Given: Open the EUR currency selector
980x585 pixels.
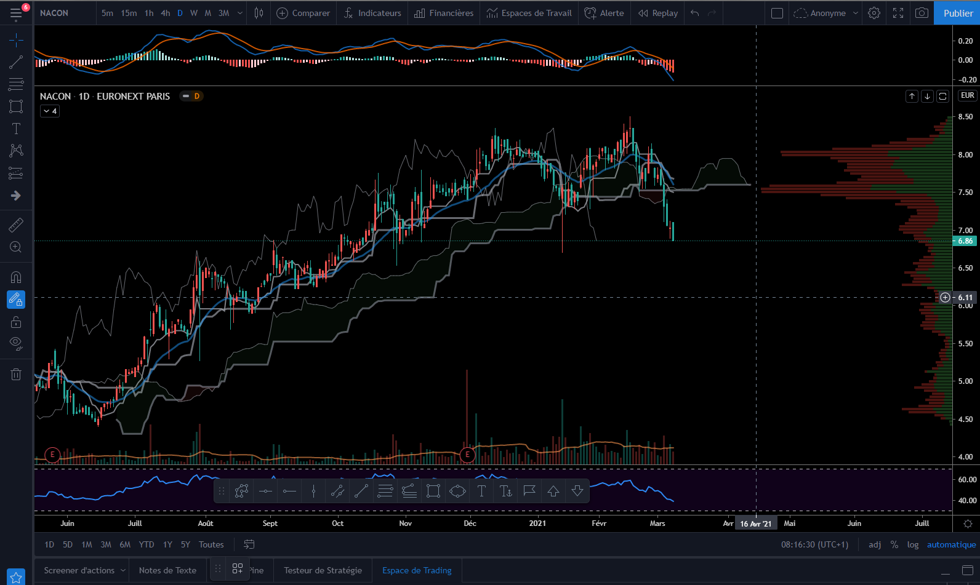Looking at the screenshot, I should point(968,95).
